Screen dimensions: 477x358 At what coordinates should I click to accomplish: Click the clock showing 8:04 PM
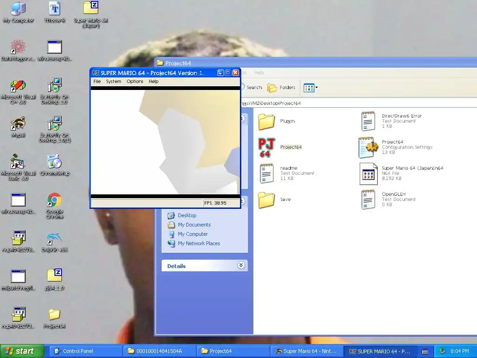(459, 351)
